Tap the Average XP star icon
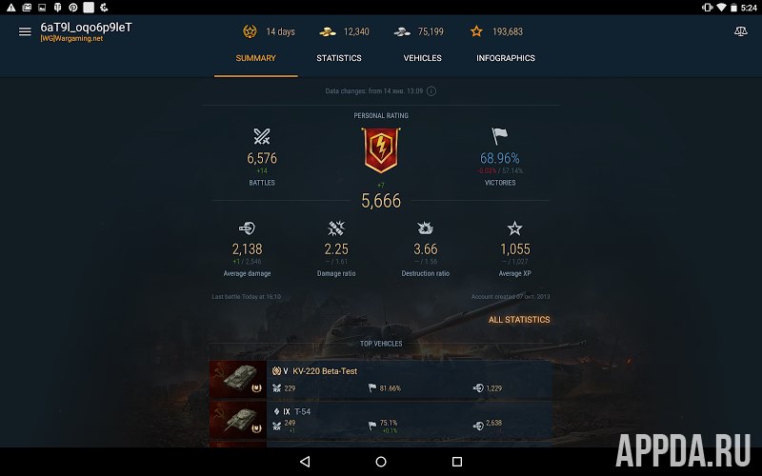 coord(514,228)
